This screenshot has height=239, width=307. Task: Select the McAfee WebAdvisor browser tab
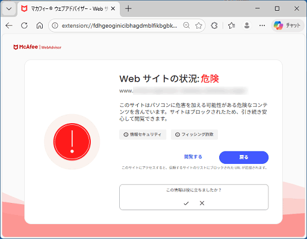pyautogui.click(x=69, y=9)
